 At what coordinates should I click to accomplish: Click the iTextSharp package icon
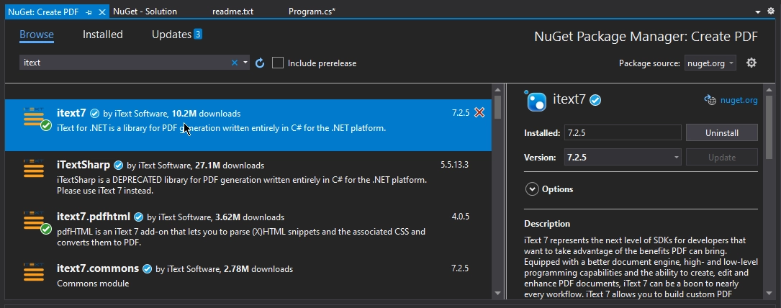(35, 168)
